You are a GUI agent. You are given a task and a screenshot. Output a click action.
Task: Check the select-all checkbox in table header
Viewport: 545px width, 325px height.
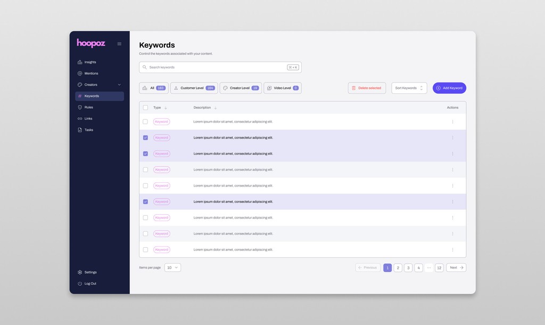pyautogui.click(x=145, y=107)
